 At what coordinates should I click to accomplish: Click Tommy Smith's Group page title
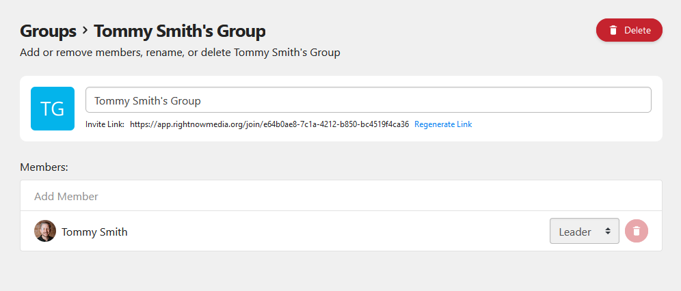pyautogui.click(x=180, y=31)
